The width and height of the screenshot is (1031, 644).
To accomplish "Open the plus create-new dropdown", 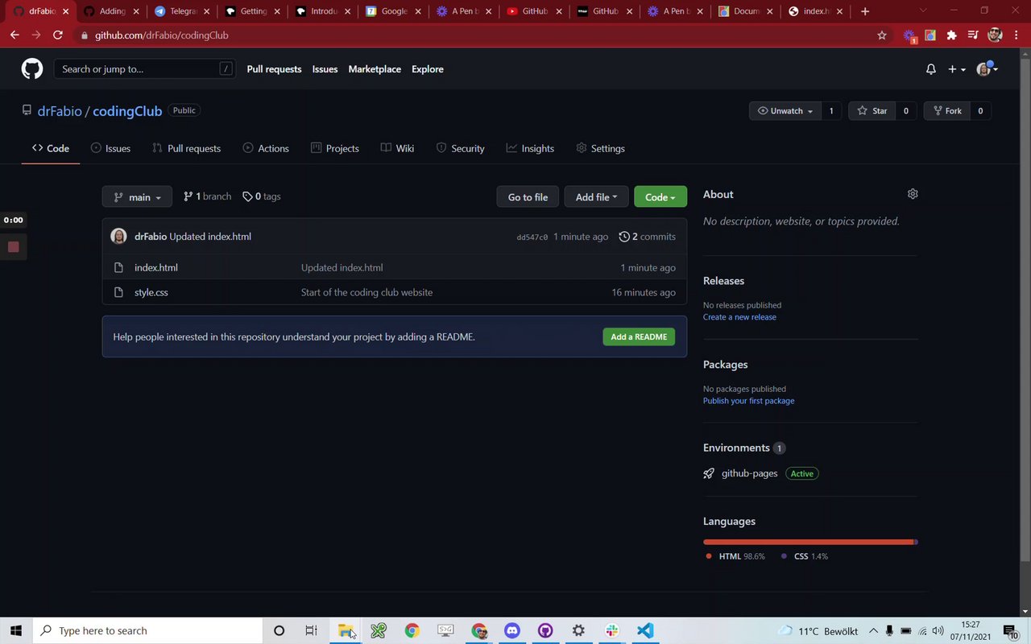I will (957, 69).
